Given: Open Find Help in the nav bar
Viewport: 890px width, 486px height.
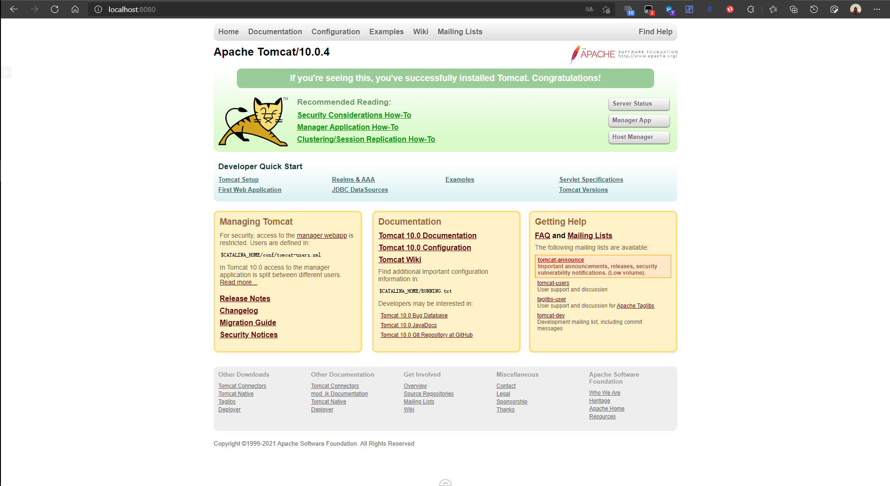Looking at the screenshot, I should pos(655,32).
